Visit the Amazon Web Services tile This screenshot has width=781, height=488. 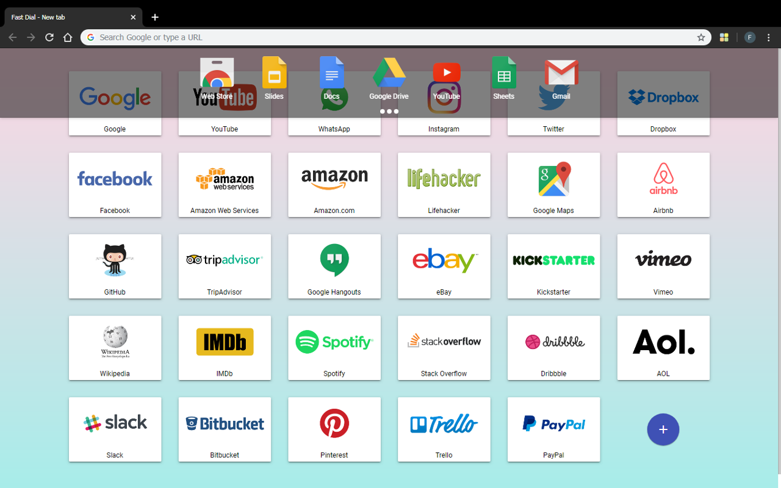225,185
